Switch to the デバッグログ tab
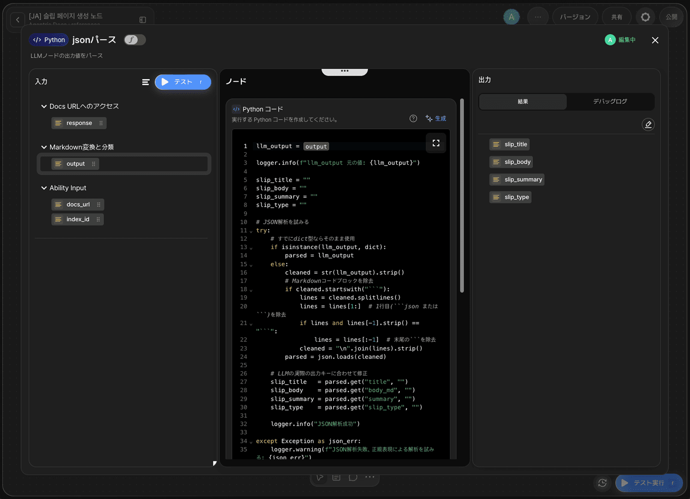 610,101
